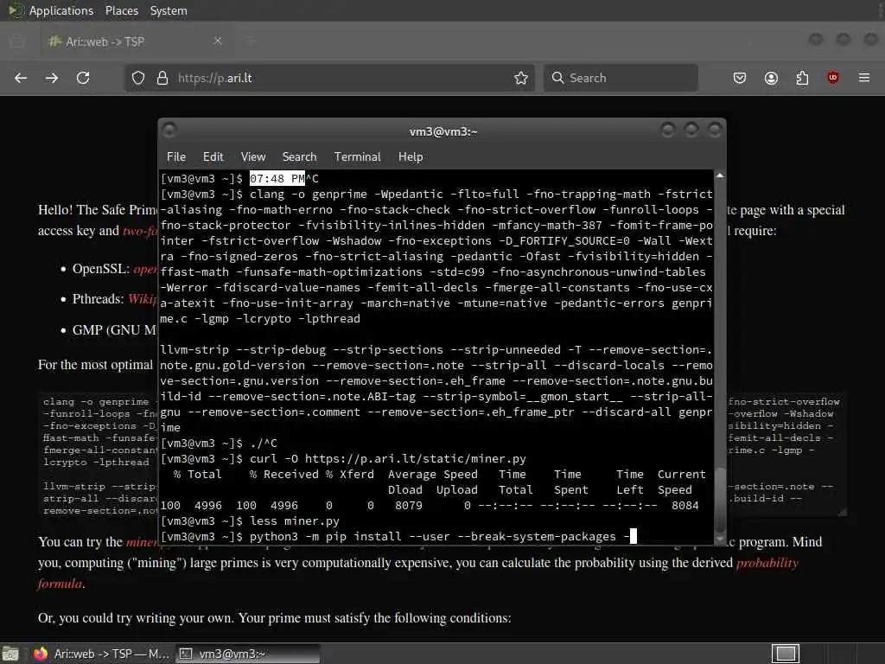Open new tab plus button in Firefox
This screenshot has width=885, height=664.
251,41
